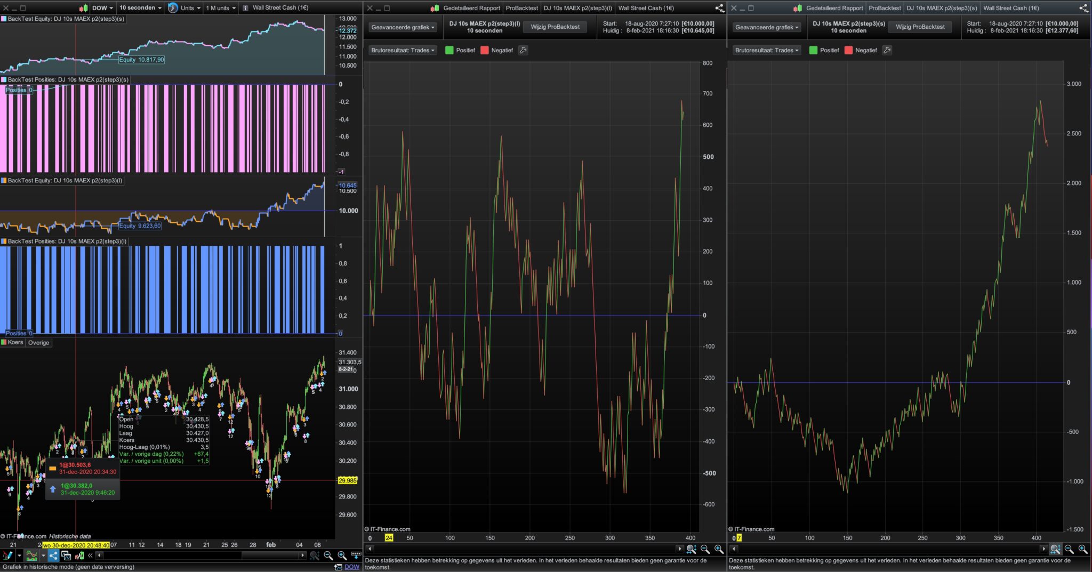Click left scroll arrow of main chart scrollbar
Image resolution: width=1092 pixels, height=572 pixels.
[x=99, y=555]
